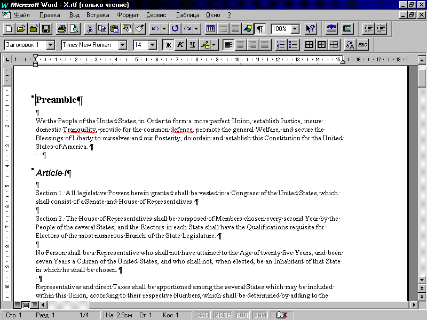The image size is (427, 320).
Task: Copy selection with the copy icon
Action: (102, 29)
